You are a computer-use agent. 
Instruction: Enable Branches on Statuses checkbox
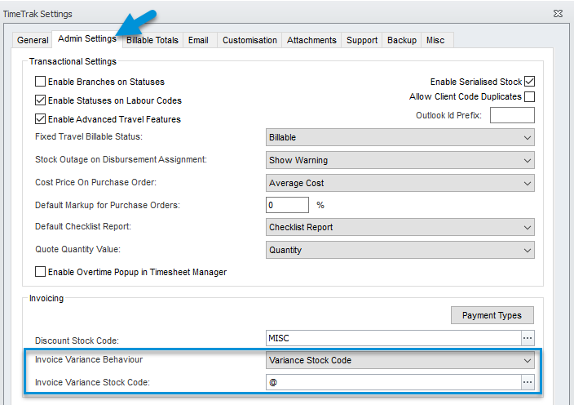[40, 82]
